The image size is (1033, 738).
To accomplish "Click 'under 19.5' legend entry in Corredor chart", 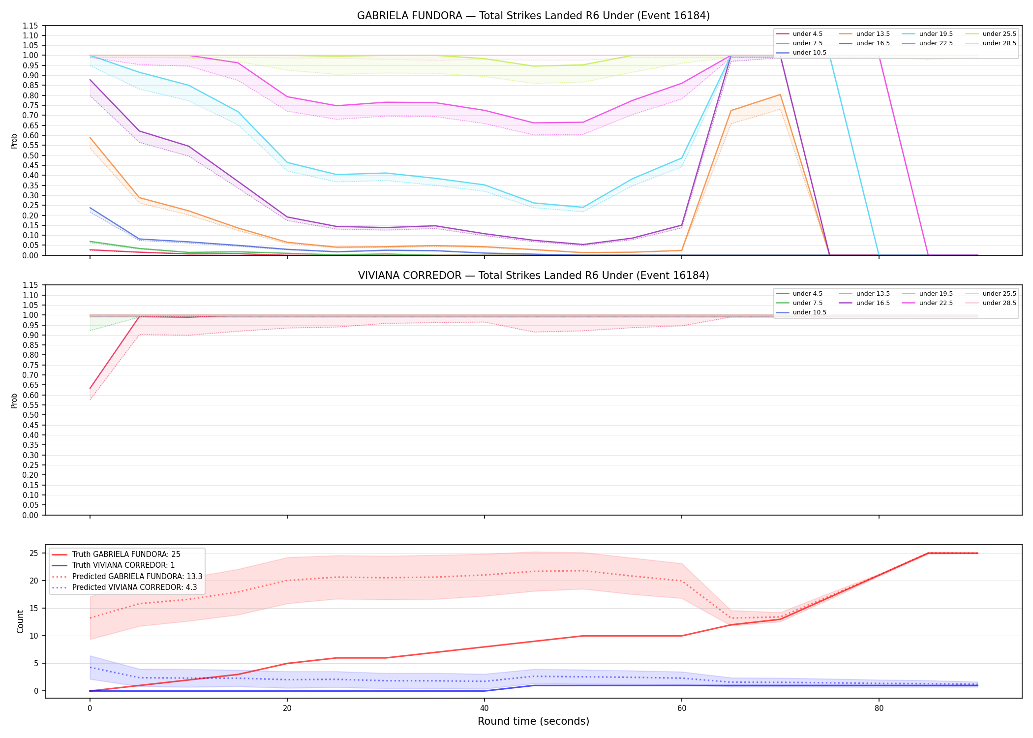I will pyautogui.click(x=928, y=294).
